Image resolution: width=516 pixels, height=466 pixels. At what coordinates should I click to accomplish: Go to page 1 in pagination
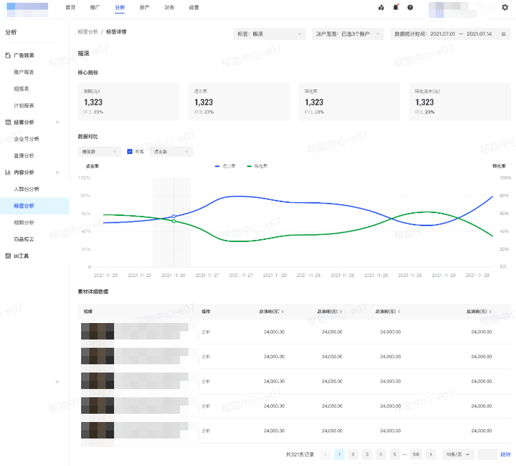(x=339, y=454)
